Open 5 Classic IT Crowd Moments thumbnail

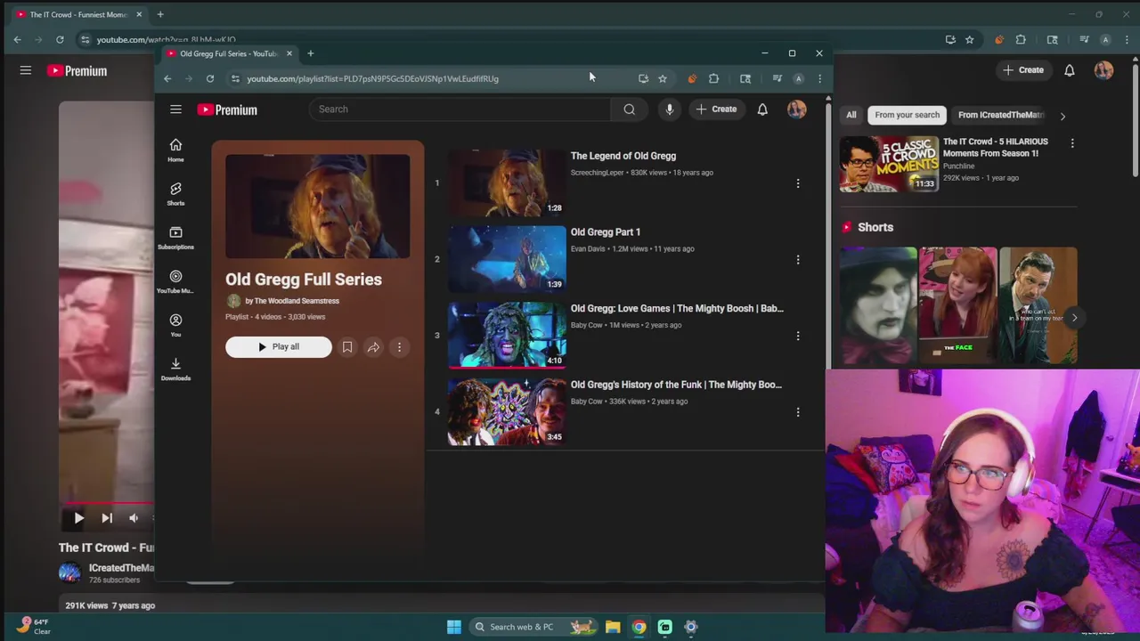click(x=889, y=164)
